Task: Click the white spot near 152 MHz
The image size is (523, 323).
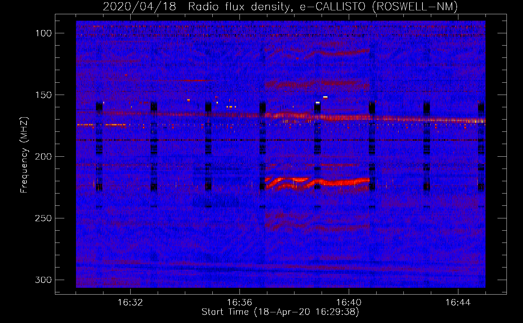Action: [325, 97]
